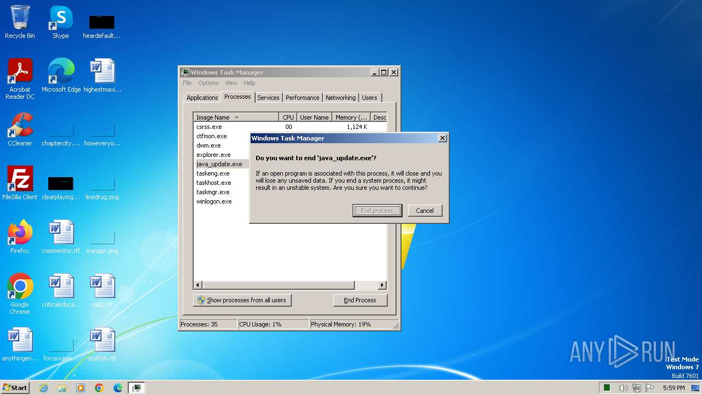Sort by the Memory column header
702x395 pixels.
click(352, 117)
